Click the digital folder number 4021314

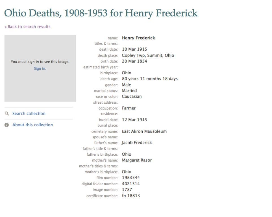[x=131, y=184]
